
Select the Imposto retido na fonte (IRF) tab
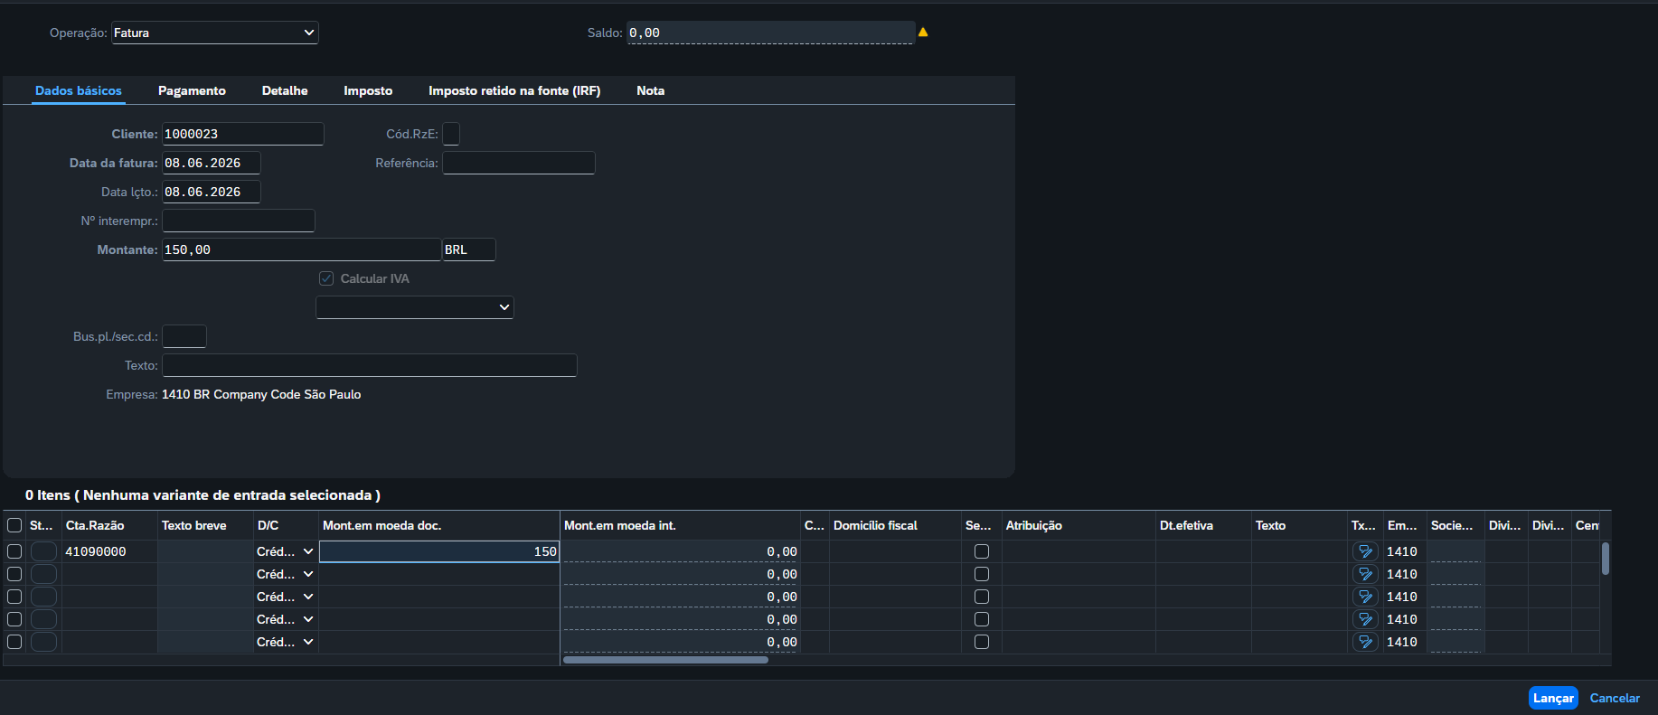(514, 90)
